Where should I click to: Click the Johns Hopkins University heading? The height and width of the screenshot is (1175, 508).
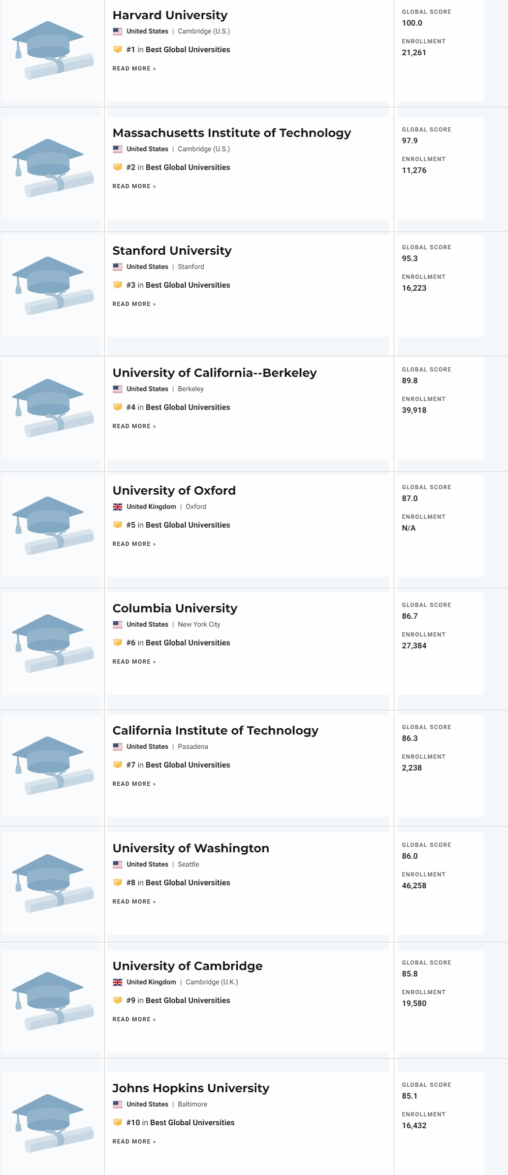point(190,1088)
